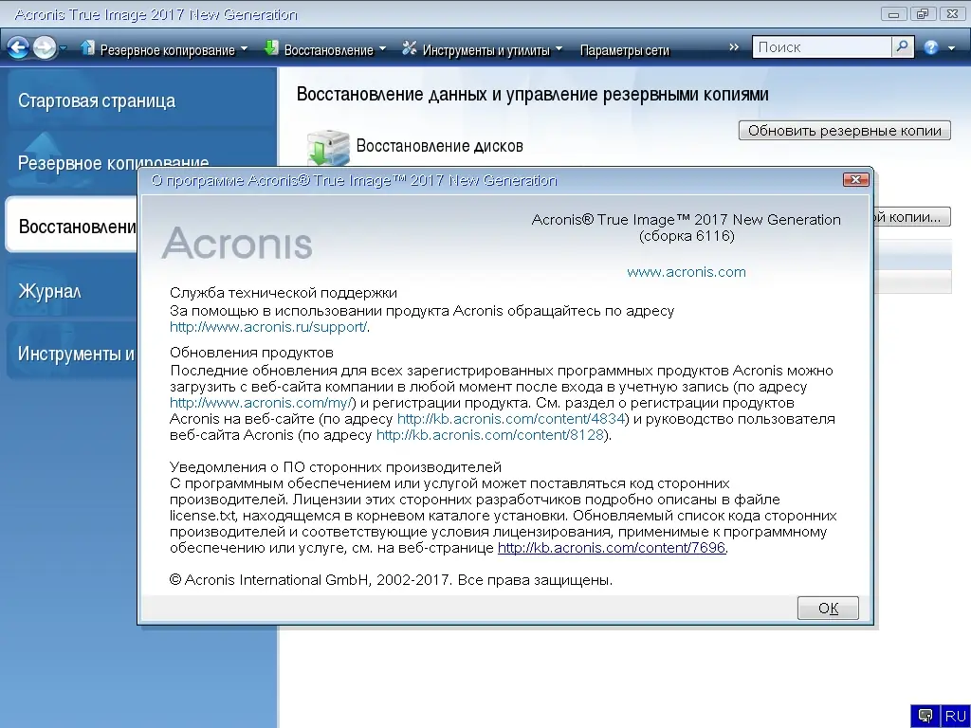
Task: Click Уведомления о ПО сторонних производителей heading
Action: pyautogui.click(x=336, y=466)
